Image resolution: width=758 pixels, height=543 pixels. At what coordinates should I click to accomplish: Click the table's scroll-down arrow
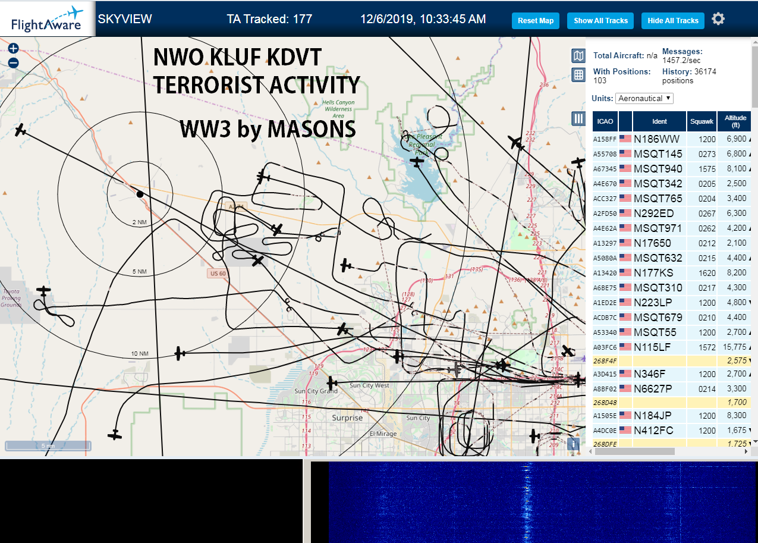(755, 441)
